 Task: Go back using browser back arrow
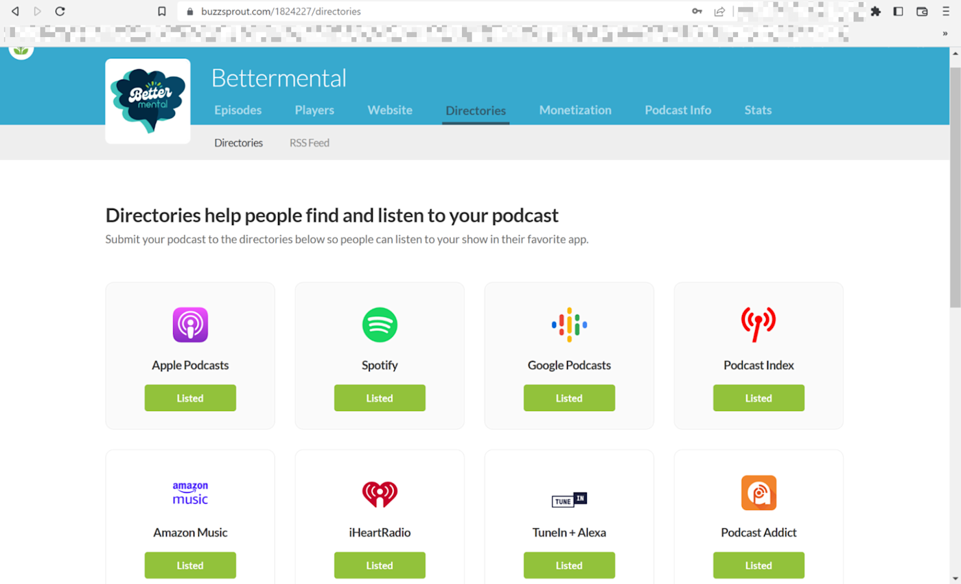tap(15, 11)
